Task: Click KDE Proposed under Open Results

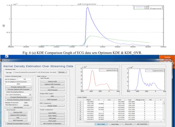Action: (x=52, y=90)
